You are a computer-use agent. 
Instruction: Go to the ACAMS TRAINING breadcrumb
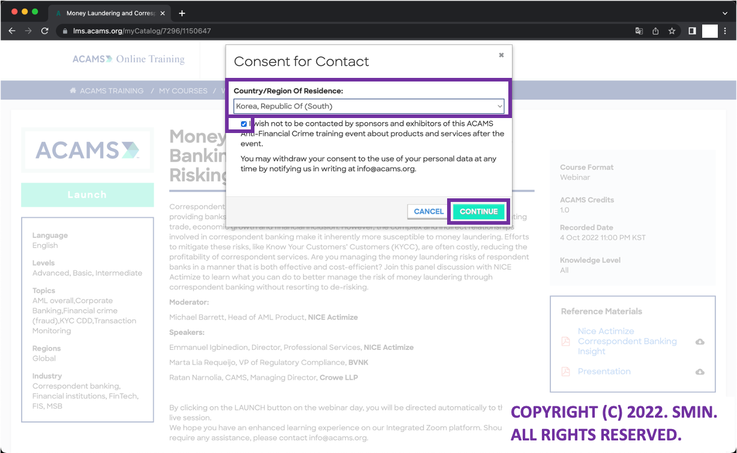[x=112, y=91]
